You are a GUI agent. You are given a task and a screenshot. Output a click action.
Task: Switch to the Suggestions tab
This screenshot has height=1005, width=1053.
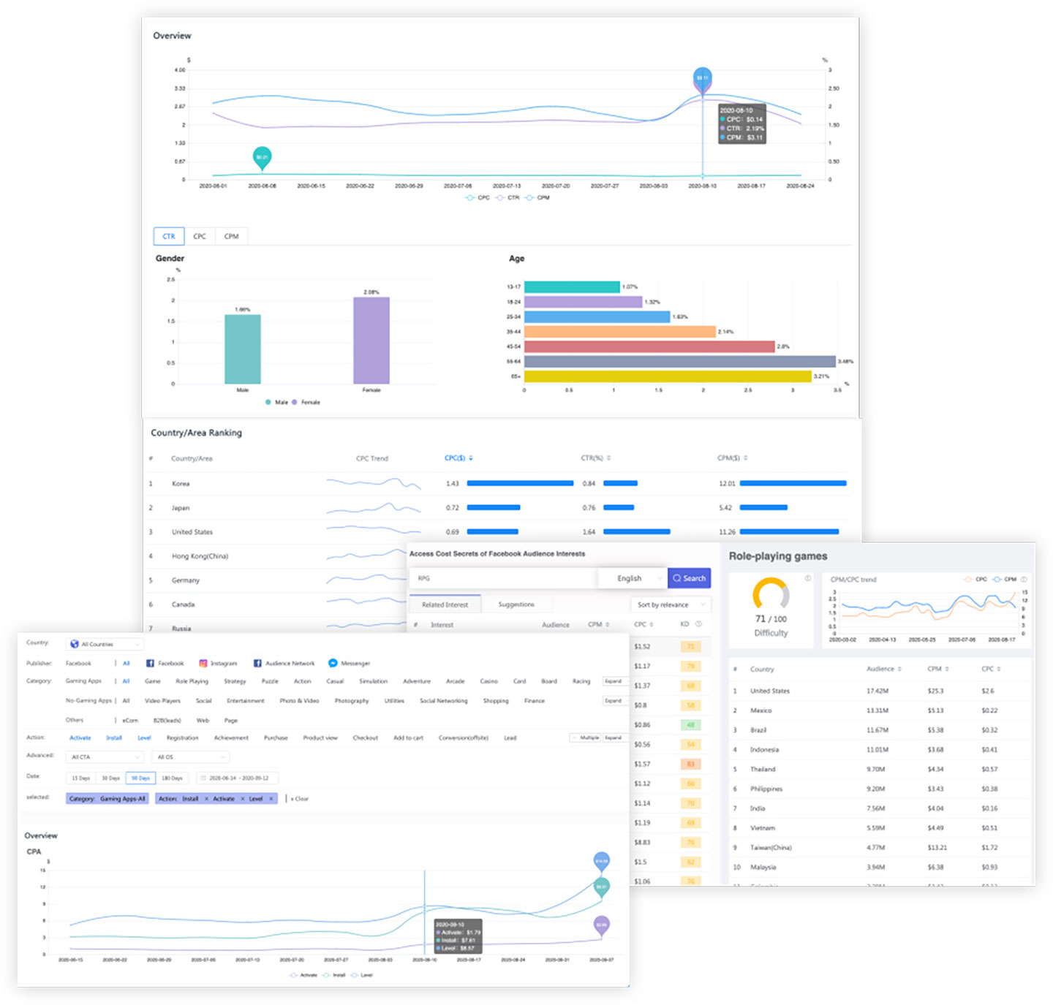point(516,604)
